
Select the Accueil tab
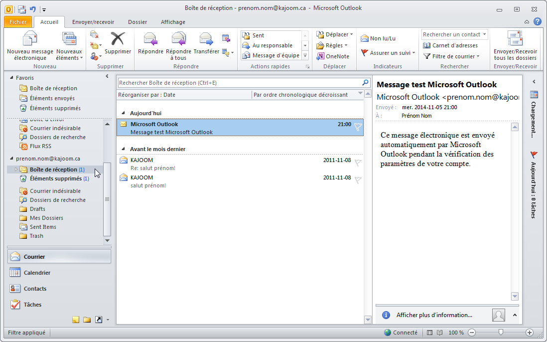pos(49,21)
